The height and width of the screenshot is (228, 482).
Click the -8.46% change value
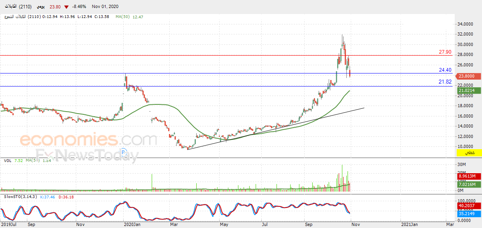79,7
